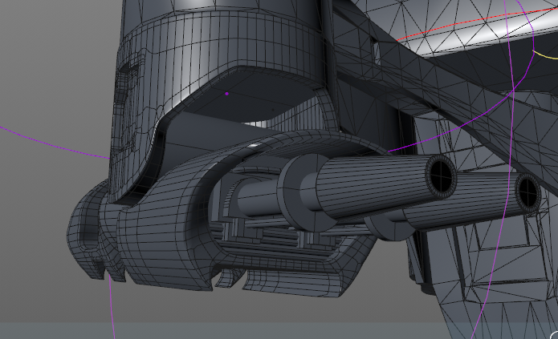Select the lower gun barrel muzzle opening
The image size is (558, 339).
point(527,192)
